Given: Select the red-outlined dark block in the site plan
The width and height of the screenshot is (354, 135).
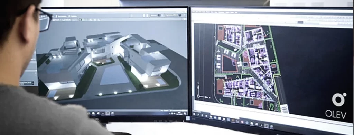Looking at the screenshot, I should pyautogui.click(x=229, y=64).
